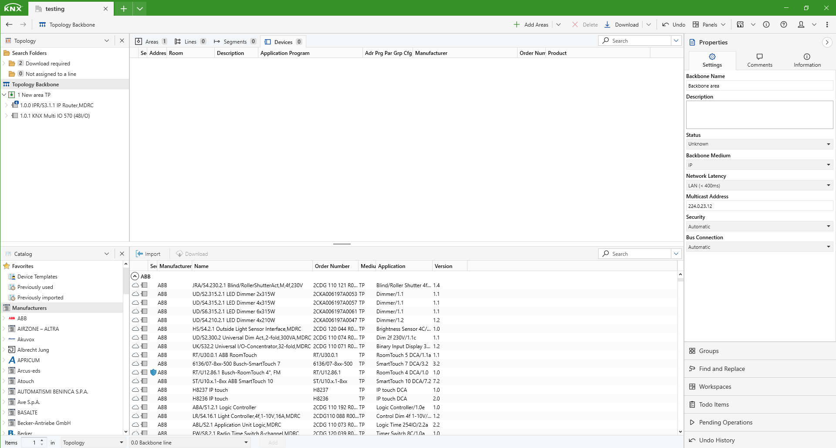Click the Multicast Address input field
Image resolution: width=836 pixels, height=448 pixels.
coord(759,206)
